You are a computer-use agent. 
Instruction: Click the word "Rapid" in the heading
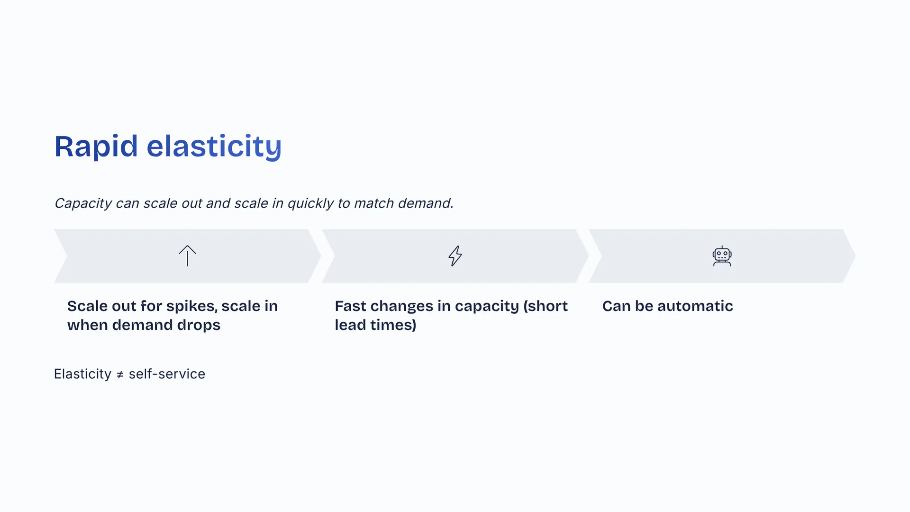[x=96, y=146]
